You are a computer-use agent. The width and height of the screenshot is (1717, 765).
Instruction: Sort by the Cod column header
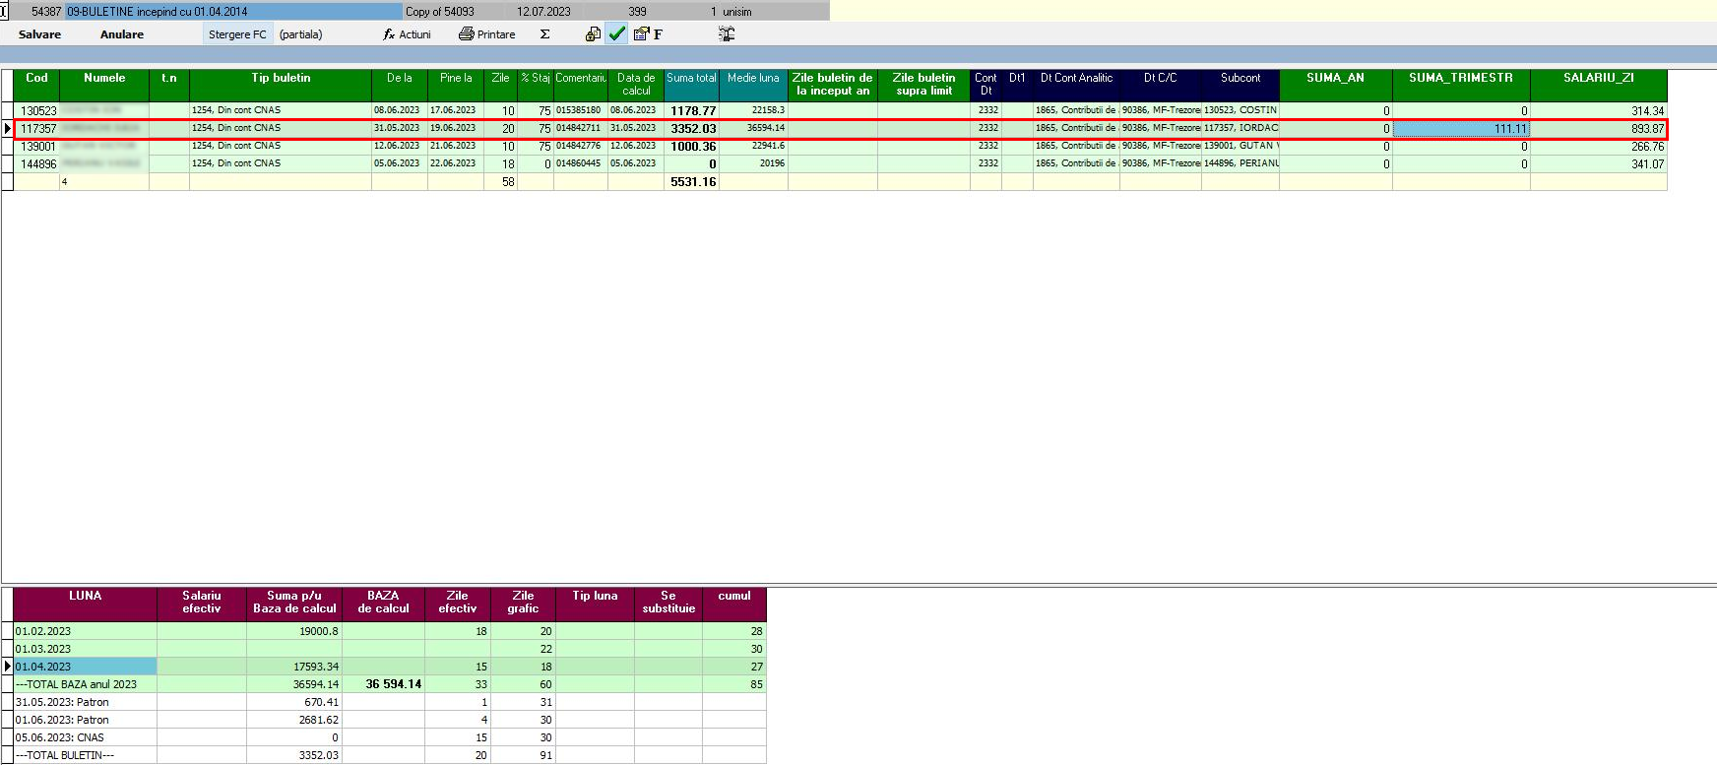[36, 85]
